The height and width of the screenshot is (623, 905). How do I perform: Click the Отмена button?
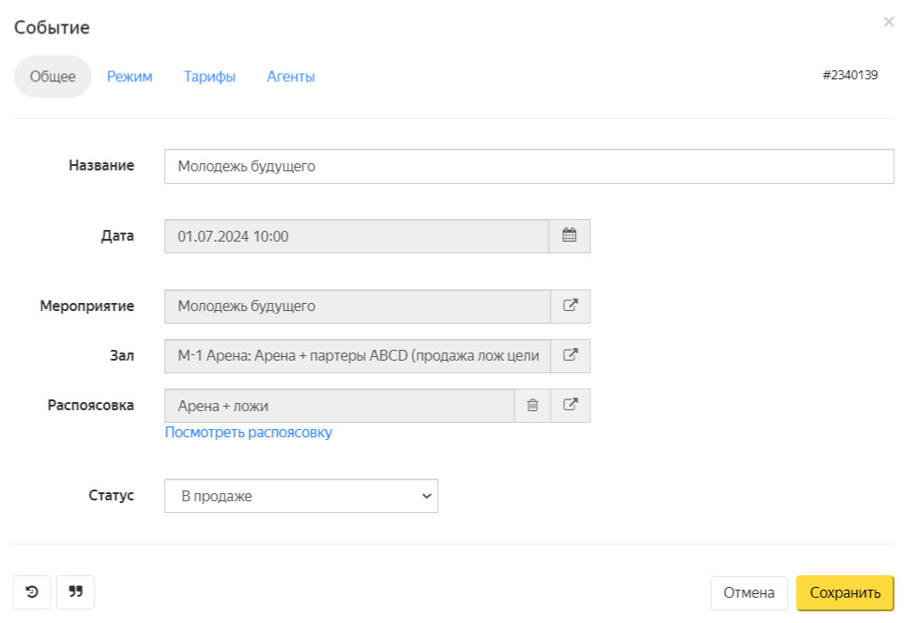click(x=748, y=593)
